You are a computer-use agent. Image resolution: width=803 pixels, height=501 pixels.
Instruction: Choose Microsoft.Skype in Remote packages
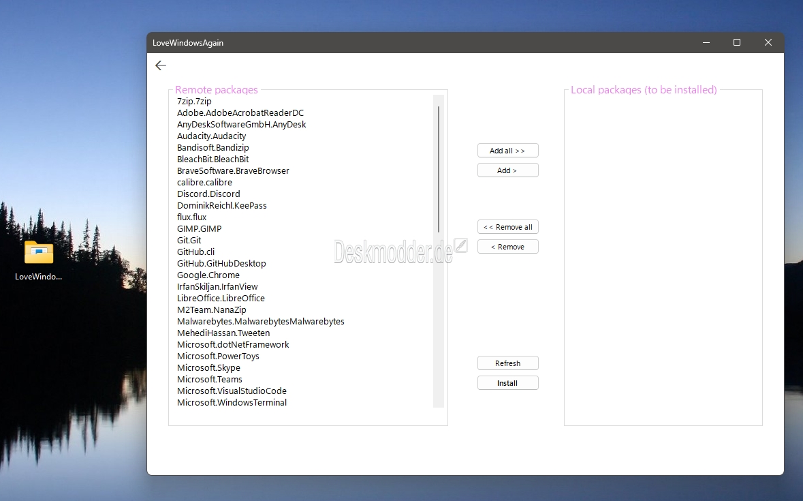pyautogui.click(x=208, y=368)
